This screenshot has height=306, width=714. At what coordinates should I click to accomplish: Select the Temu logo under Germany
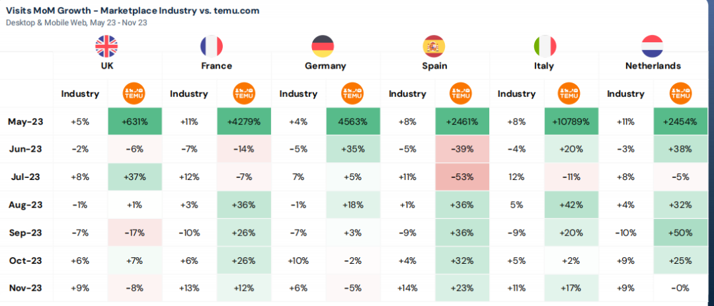coord(352,94)
